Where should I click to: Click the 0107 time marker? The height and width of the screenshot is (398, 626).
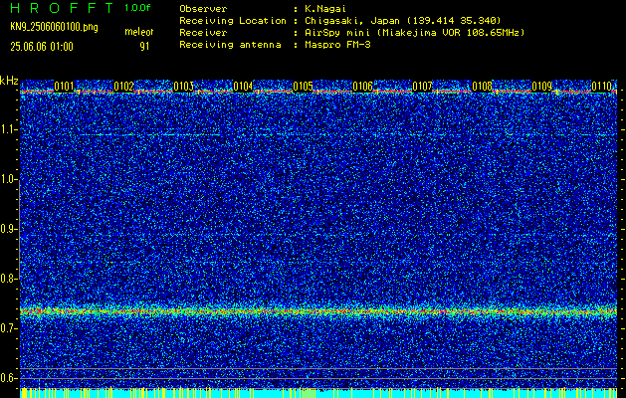(x=422, y=87)
